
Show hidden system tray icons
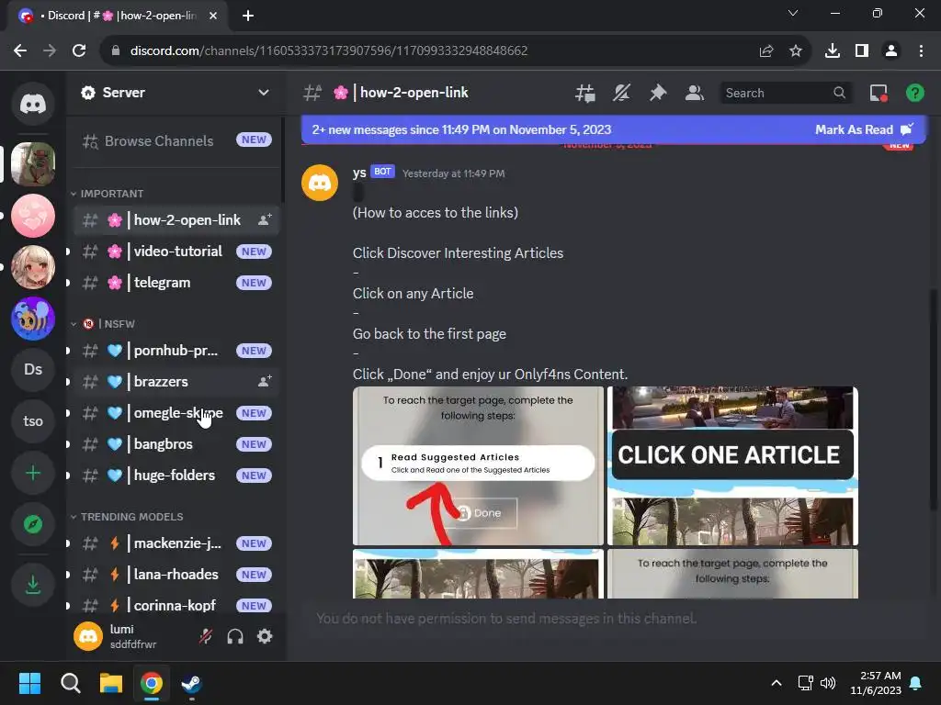[x=776, y=683]
